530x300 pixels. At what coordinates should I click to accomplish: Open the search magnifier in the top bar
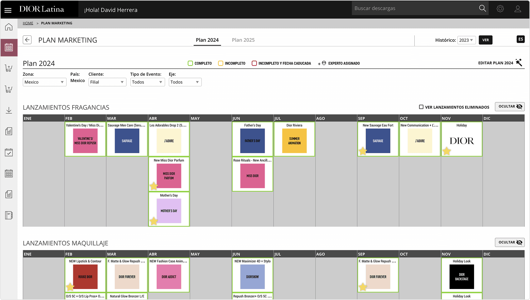(482, 8)
